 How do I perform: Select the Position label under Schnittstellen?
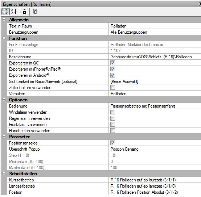pos(16,192)
